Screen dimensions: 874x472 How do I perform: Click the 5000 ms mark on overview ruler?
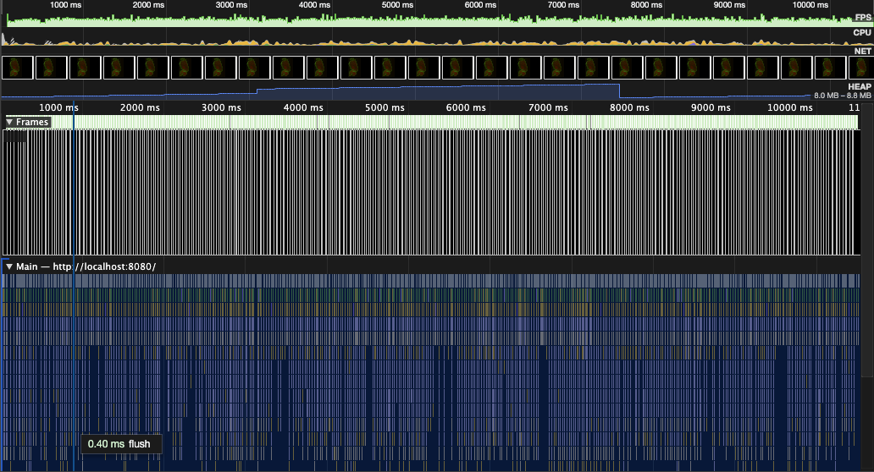[397, 5]
